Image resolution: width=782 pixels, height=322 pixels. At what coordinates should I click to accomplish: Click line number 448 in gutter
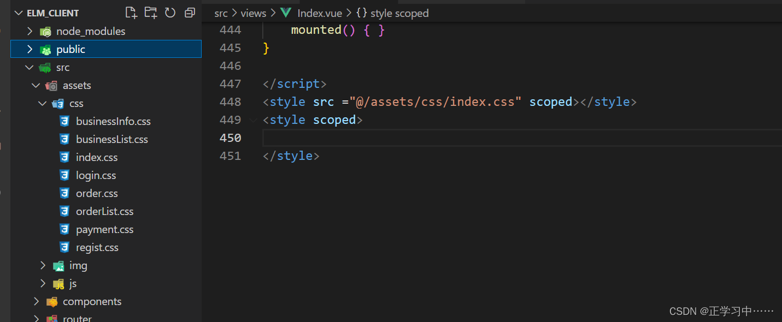[x=230, y=102]
